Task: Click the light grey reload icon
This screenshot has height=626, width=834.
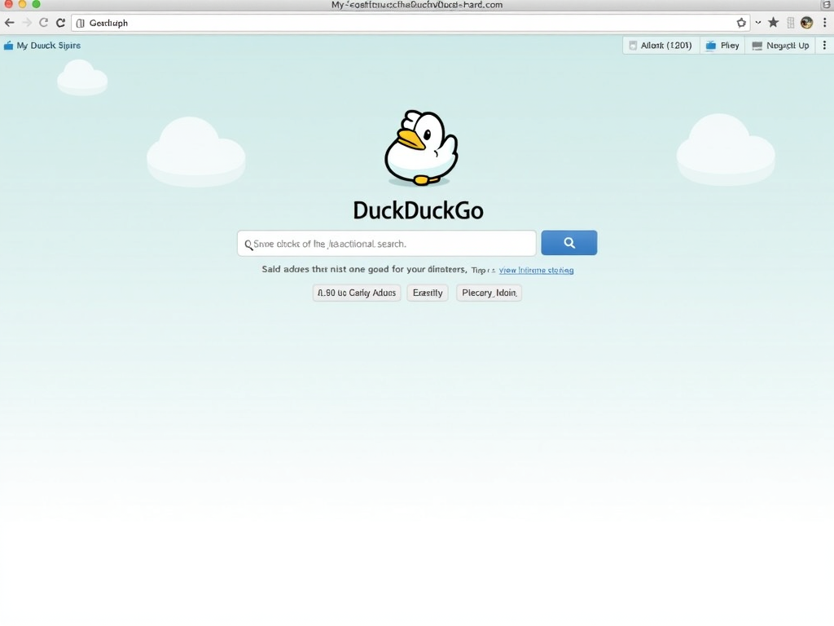Action: click(44, 23)
